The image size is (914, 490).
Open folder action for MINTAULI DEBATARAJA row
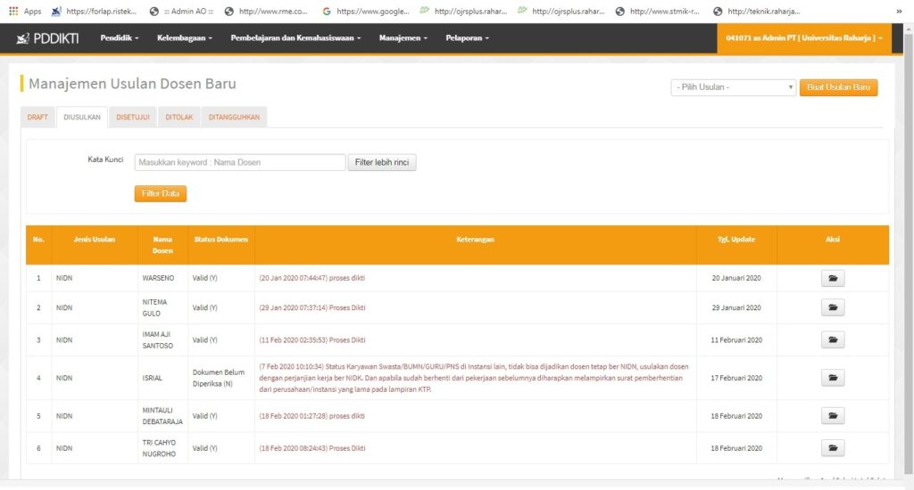pyautogui.click(x=833, y=415)
